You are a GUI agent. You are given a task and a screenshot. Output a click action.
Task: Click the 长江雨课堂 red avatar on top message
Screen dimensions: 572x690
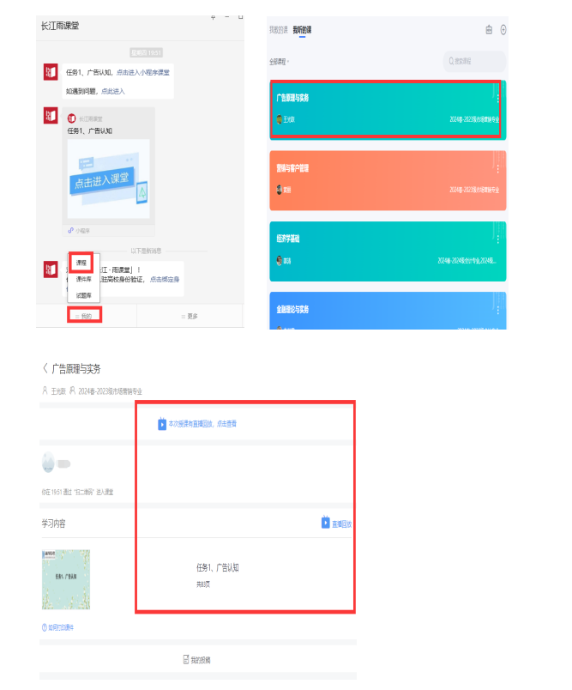[x=51, y=72]
